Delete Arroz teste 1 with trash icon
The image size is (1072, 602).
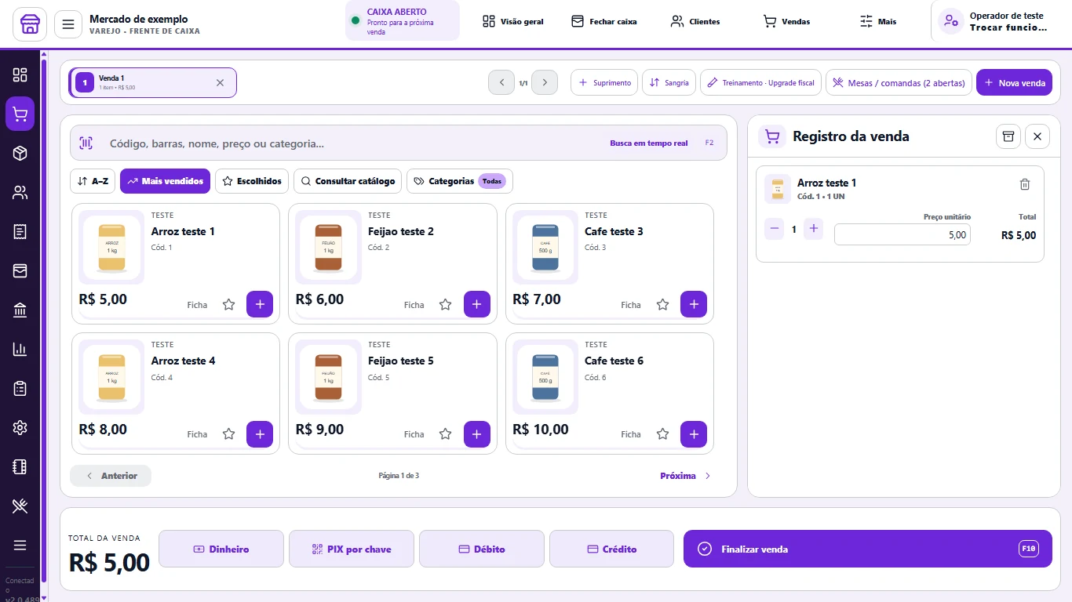click(1024, 184)
